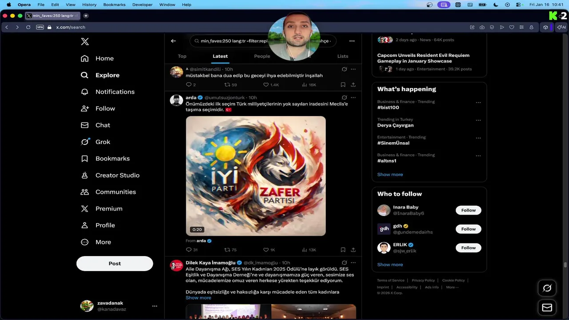This screenshot has height=320, width=569.
Task: Open Chat in sidebar
Action: [95, 125]
